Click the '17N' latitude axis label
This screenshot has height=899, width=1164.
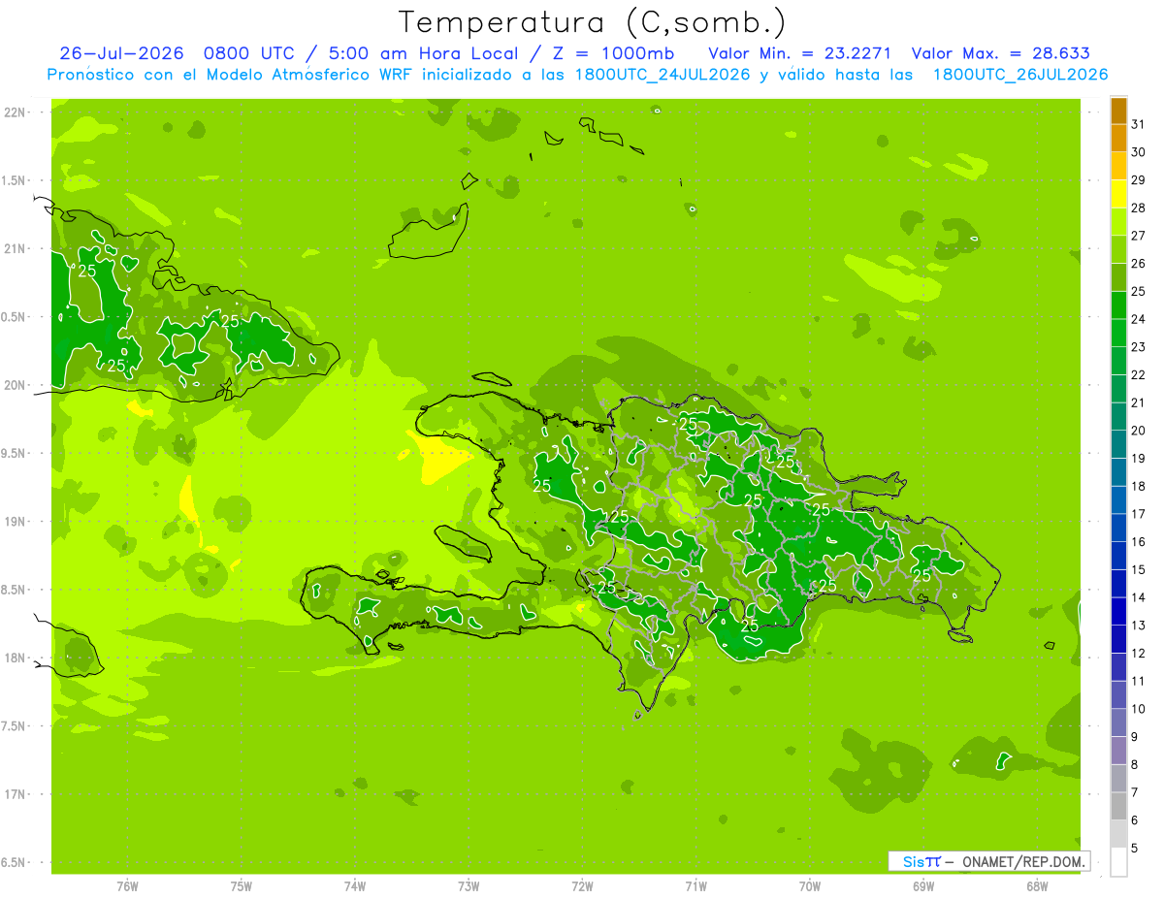(x=16, y=794)
